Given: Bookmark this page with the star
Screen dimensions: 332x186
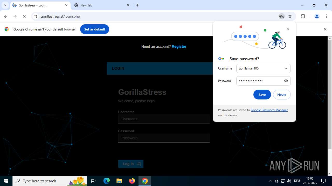Looking at the screenshot, I should click(290, 16).
